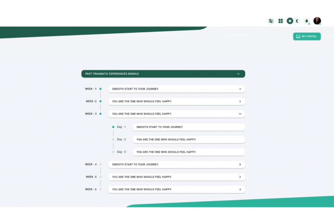Expand Week 2 row arrow
This screenshot has height=223, width=334.
point(240,102)
